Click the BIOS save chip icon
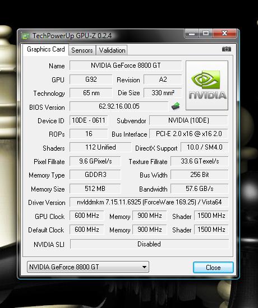This screenshot has height=308, width=258. coord(176,106)
